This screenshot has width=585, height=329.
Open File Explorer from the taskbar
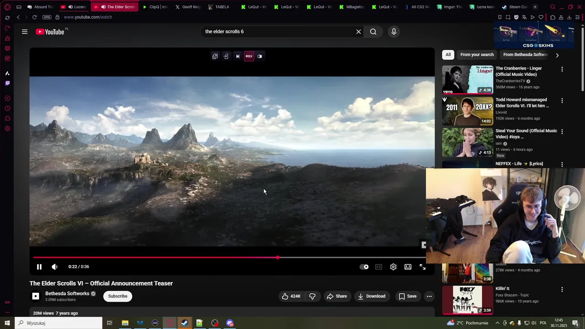[x=125, y=323]
